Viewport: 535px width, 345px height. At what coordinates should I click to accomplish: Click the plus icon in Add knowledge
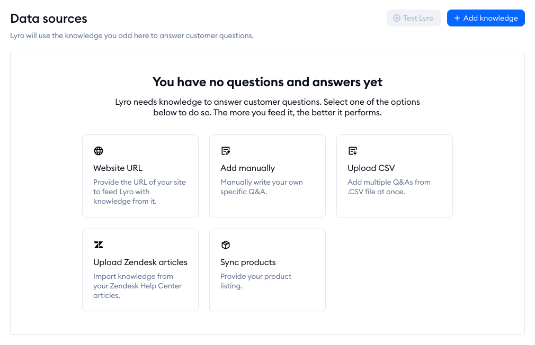tap(457, 18)
